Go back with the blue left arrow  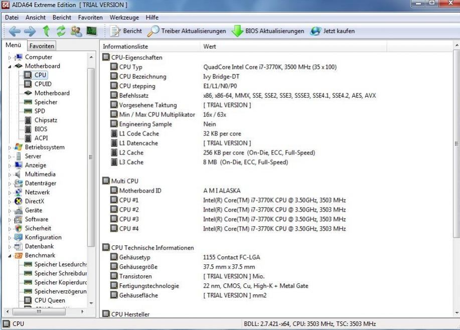click(x=15, y=31)
